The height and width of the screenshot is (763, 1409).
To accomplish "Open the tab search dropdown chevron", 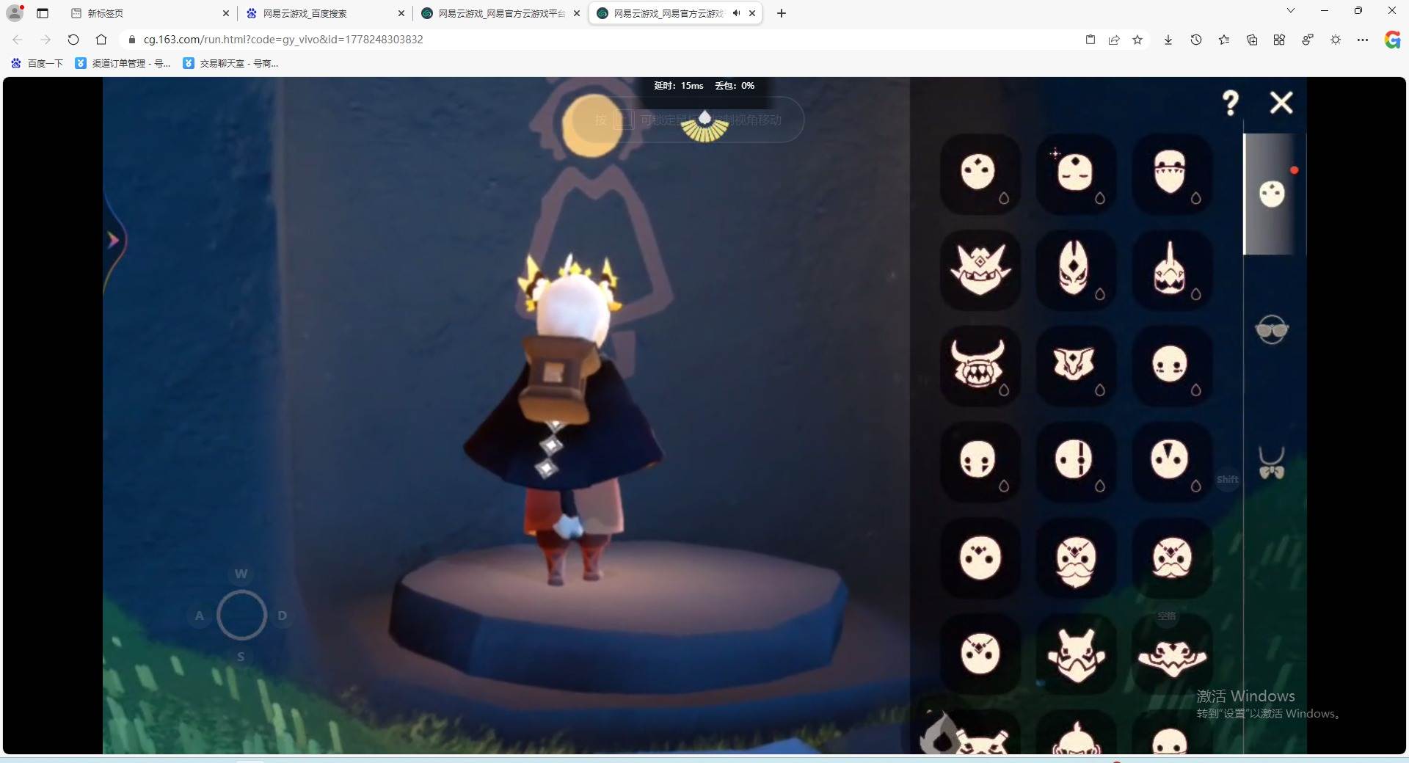I will (x=1291, y=11).
